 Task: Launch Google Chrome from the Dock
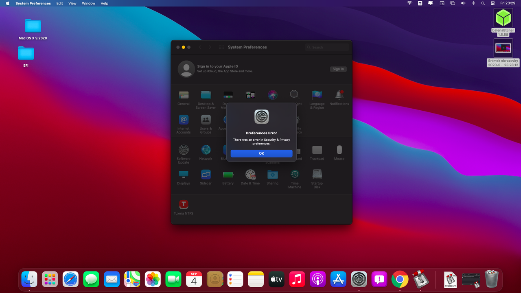coord(400,279)
